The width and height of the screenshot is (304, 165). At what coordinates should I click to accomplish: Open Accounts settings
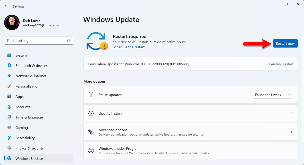[39, 107]
